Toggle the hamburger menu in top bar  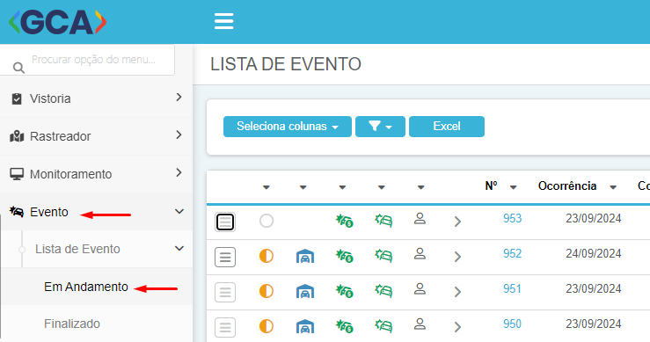(224, 21)
